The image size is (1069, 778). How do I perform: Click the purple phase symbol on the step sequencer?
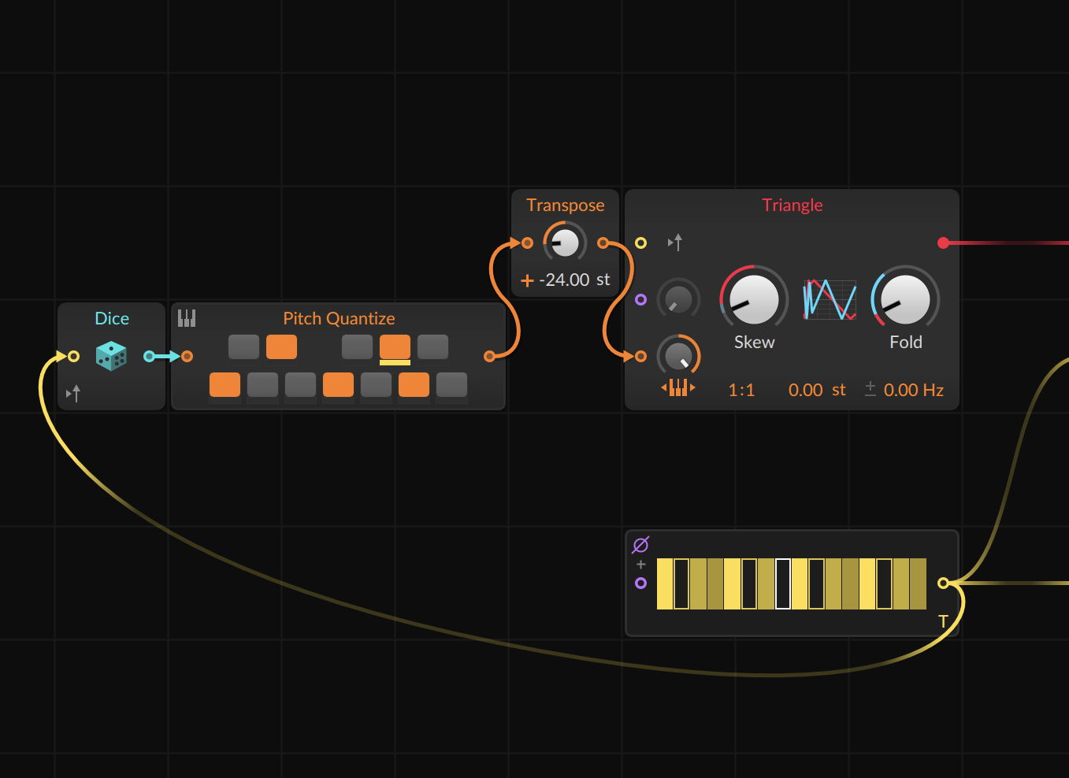coord(640,544)
